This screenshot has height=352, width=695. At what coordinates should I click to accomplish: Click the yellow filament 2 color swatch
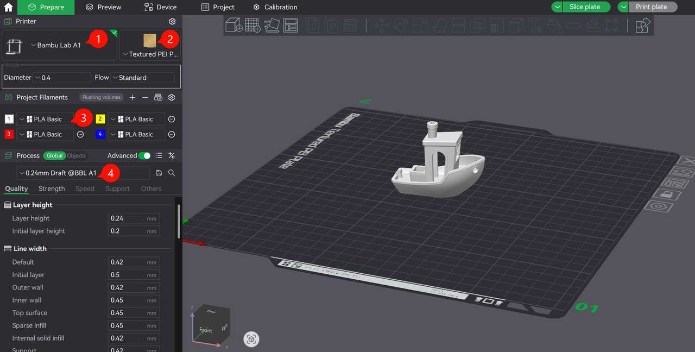(100, 119)
